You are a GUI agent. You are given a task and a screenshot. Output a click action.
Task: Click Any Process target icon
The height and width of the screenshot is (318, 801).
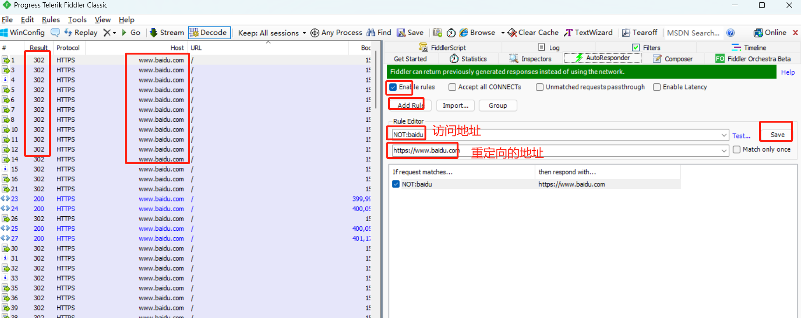click(315, 33)
